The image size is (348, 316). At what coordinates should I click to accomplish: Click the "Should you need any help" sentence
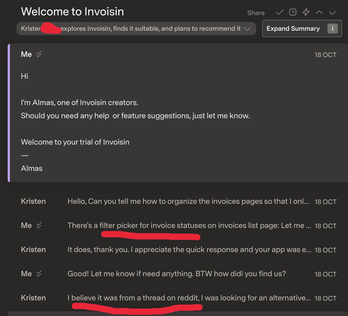click(135, 116)
